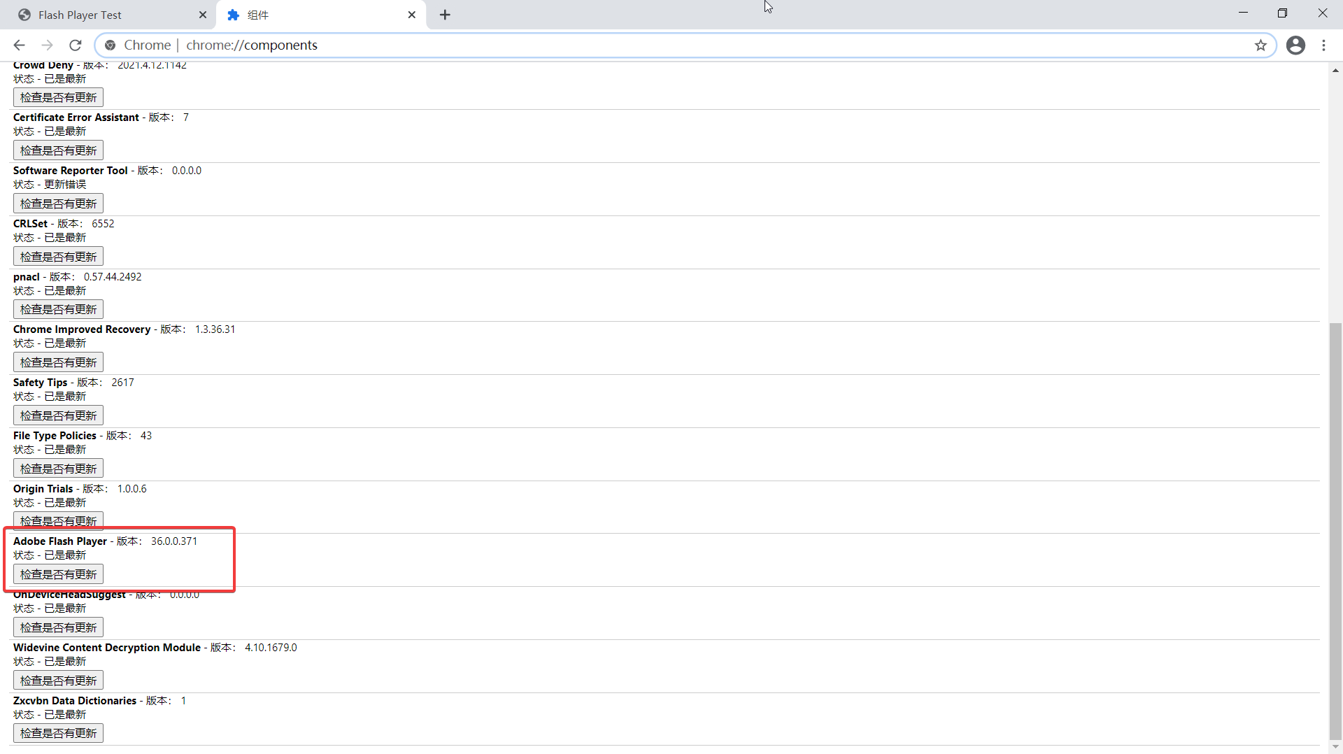Click the Zxcvbn Data Dictionaries name
Image resolution: width=1343 pixels, height=754 pixels.
tap(75, 701)
